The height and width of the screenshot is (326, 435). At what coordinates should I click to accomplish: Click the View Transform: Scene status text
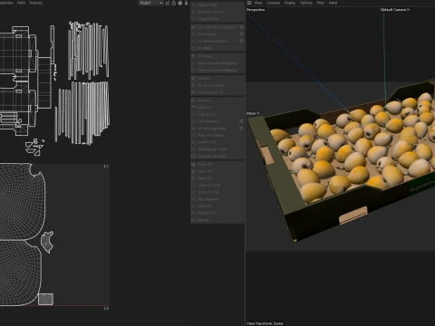[265, 323]
